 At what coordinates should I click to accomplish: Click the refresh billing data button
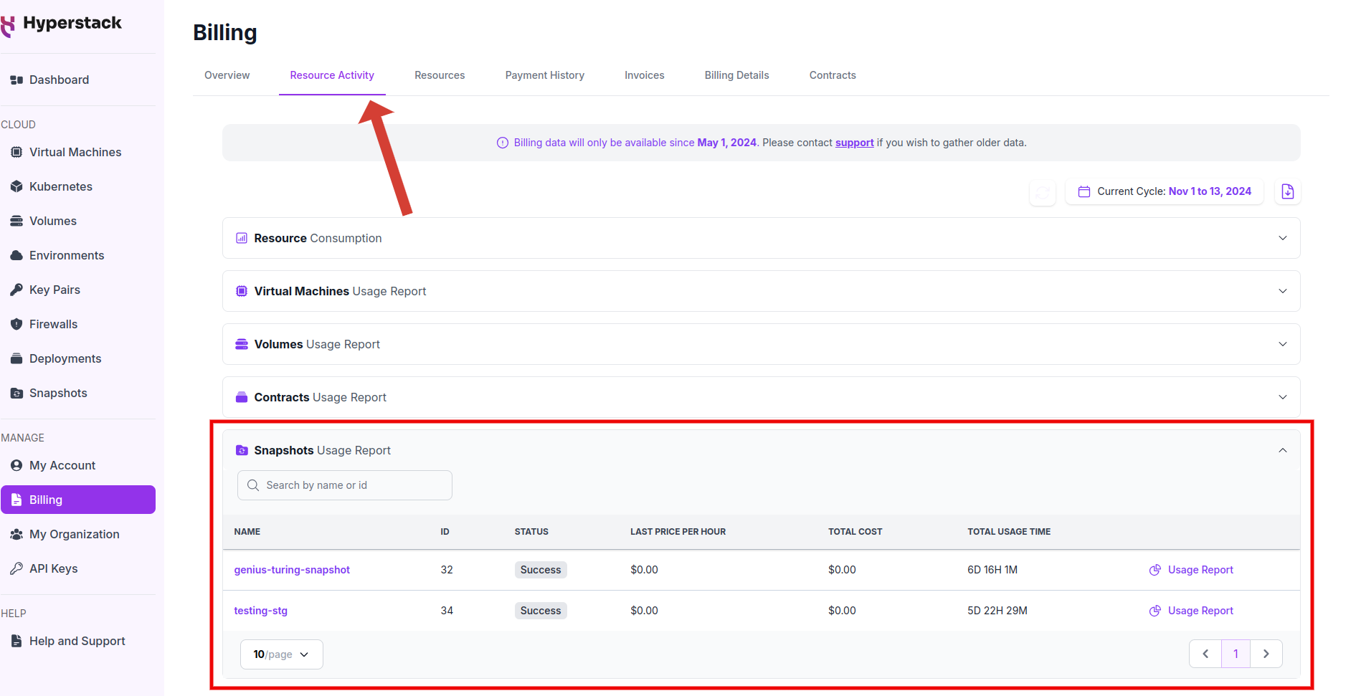(x=1042, y=191)
